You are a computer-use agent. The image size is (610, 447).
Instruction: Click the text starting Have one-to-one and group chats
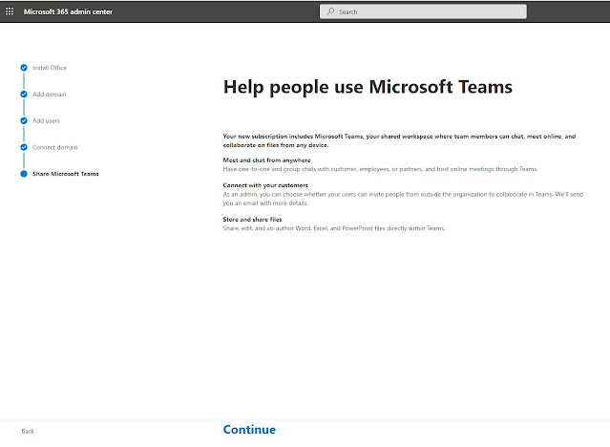(380, 169)
